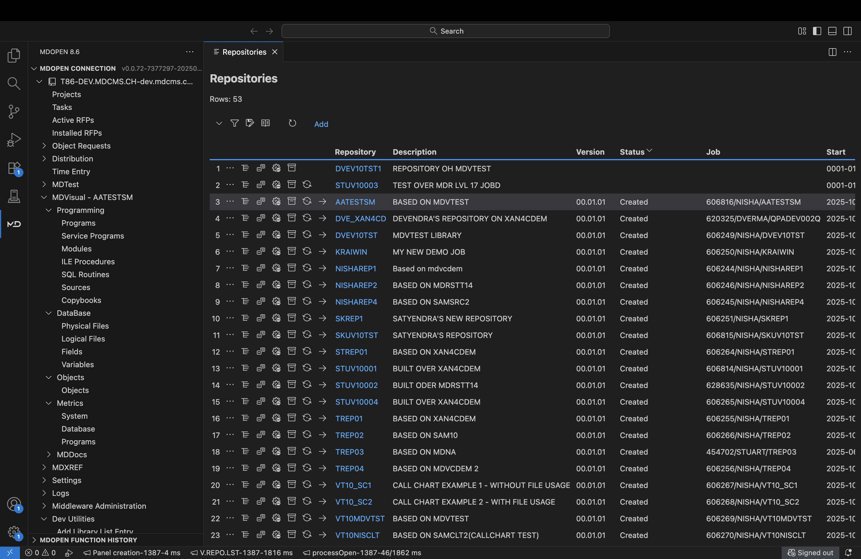
Task: Toggle the secondary side bar
Action: pos(847,31)
